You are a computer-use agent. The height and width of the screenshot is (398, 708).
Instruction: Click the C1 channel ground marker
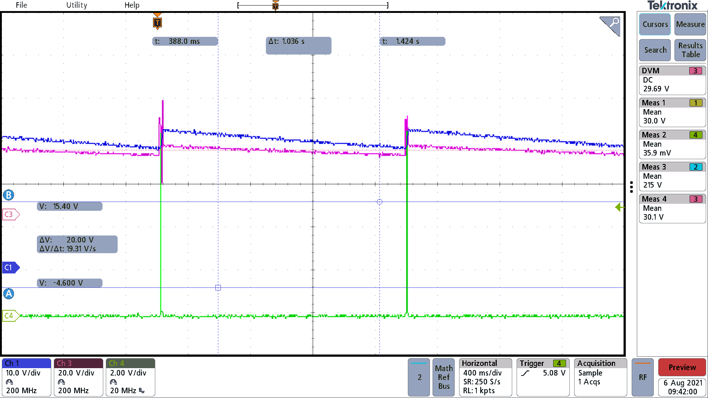click(x=10, y=267)
